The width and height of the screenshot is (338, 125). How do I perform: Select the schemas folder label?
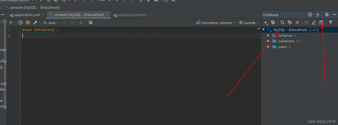285,35
